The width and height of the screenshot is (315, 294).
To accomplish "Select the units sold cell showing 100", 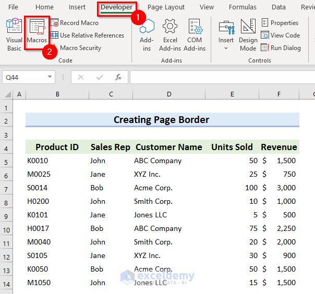I will pyautogui.click(x=232, y=188).
